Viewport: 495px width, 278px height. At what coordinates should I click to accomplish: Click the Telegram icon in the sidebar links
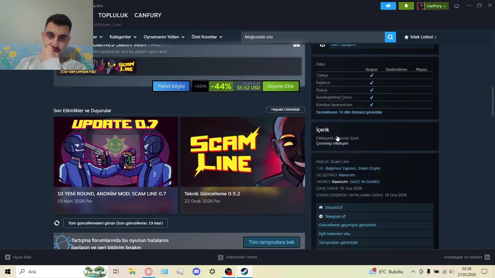click(x=321, y=216)
